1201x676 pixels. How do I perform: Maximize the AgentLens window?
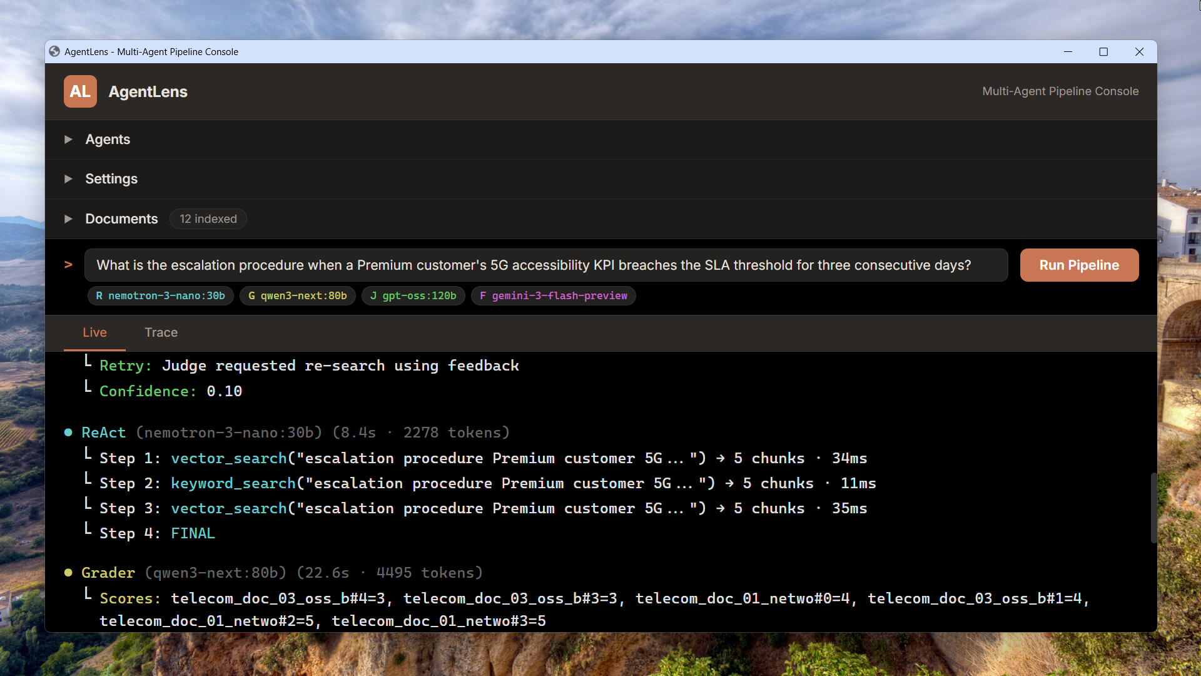1103,52
